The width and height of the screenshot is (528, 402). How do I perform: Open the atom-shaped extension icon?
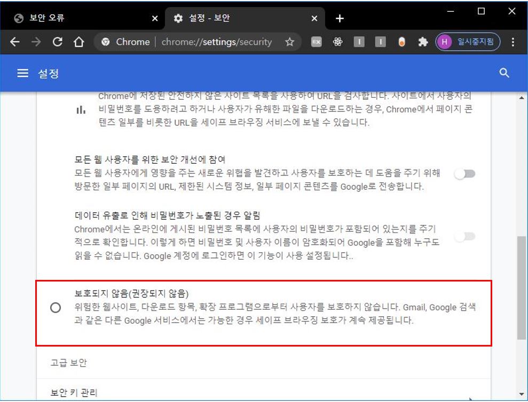coord(337,42)
